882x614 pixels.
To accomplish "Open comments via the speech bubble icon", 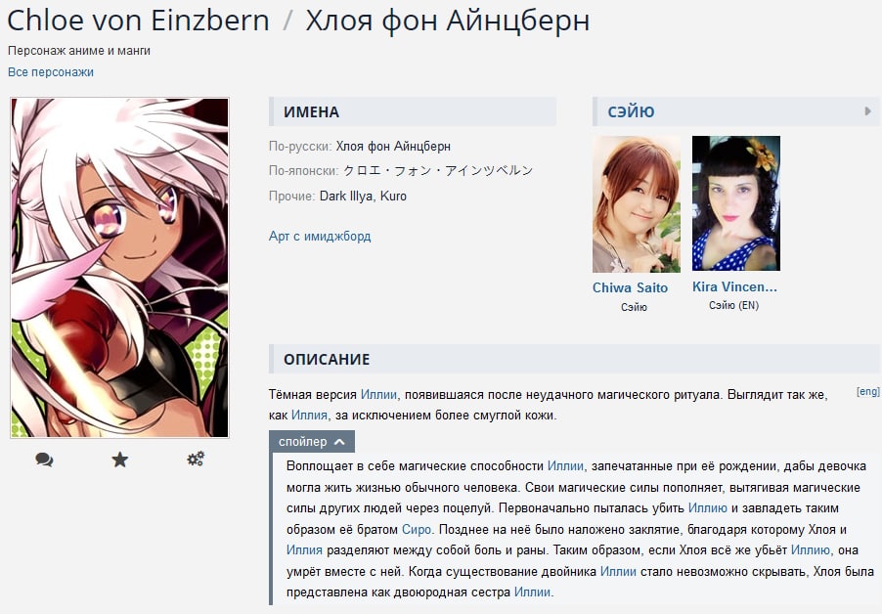I will click(44, 460).
